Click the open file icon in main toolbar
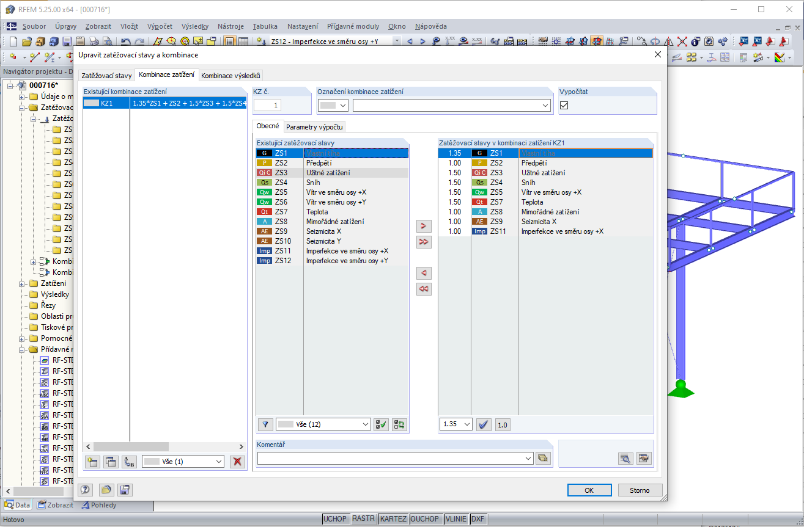Screen dimensions: 804x527 click(x=26, y=42)
